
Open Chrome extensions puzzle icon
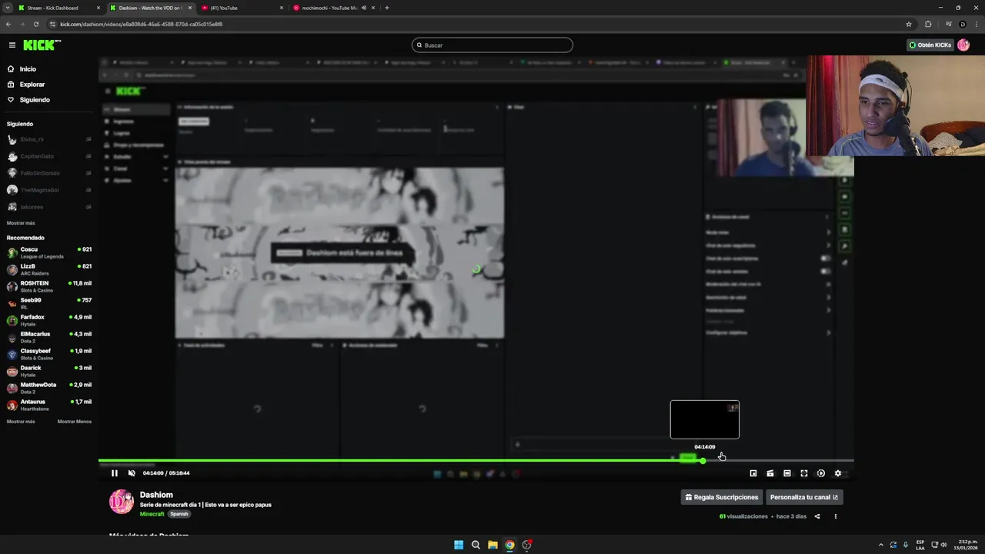928,24
